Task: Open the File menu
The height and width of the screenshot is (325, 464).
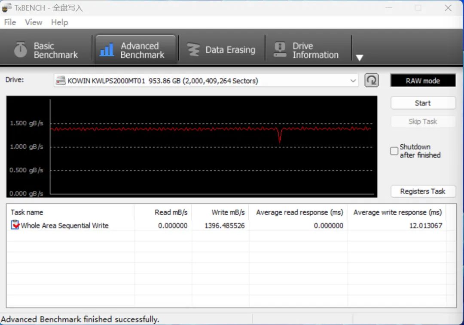Action: (x=10, y=22)
